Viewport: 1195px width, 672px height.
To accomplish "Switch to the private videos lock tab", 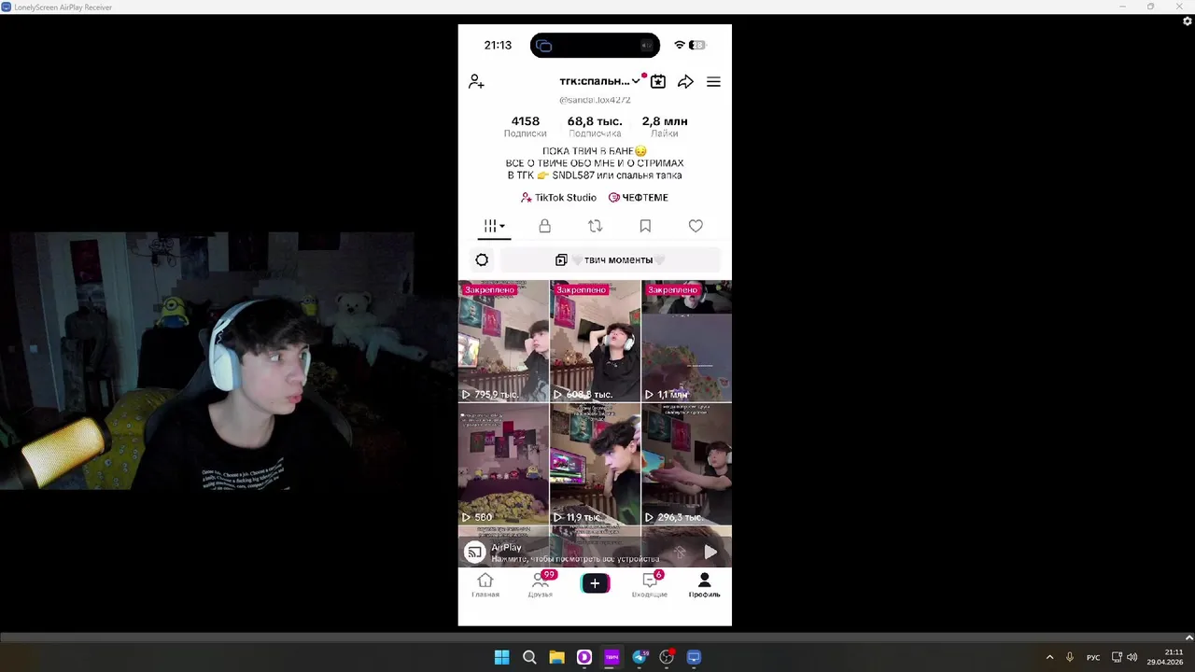I will pyautogui.click(x=544, y=226).
